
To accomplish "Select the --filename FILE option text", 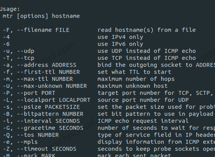I will click(x=43, y=30).
